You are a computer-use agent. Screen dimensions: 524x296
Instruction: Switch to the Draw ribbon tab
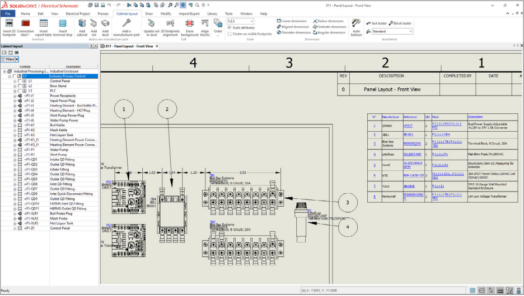coord(149,13)
